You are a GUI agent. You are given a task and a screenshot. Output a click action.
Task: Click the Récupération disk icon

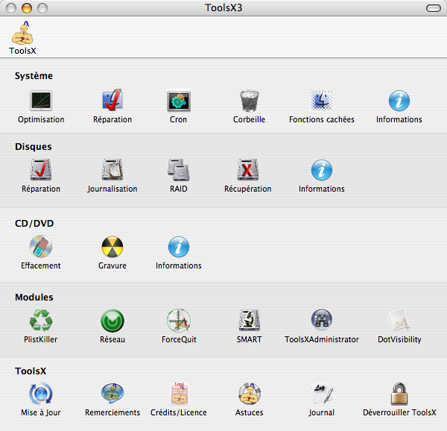[248, 170]
